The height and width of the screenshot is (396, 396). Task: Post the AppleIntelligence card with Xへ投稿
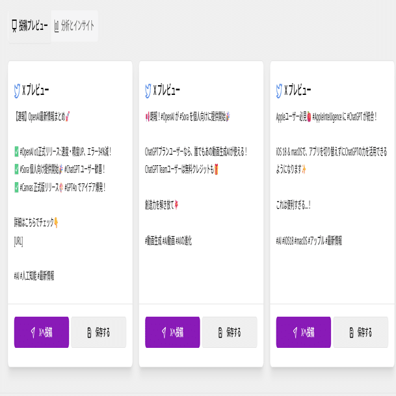point(304,332)
